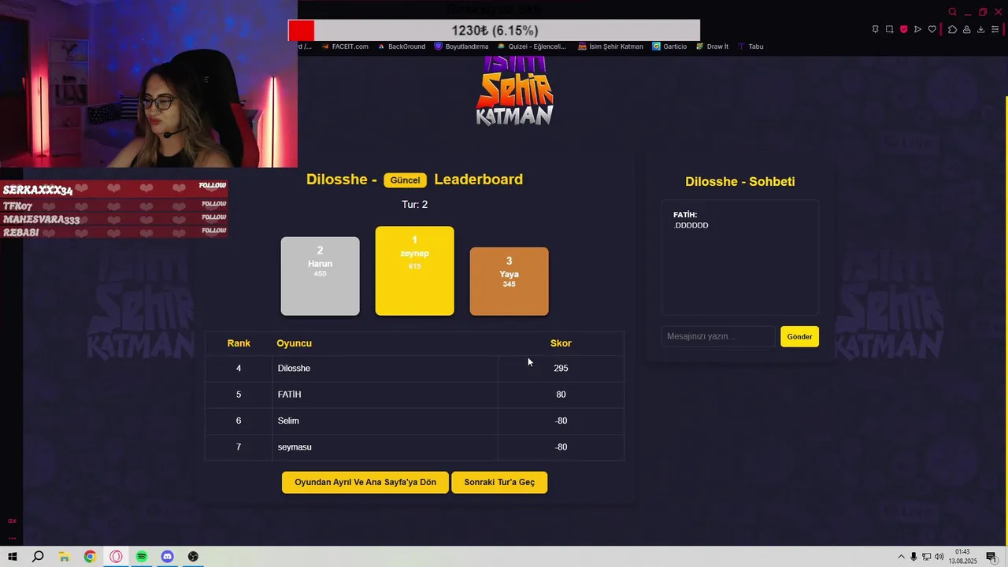Click 'Sonraki Tur'a Geç' button
This screenshot has width=1008, height=567.
pyautogui.click(x=499, y=483)
